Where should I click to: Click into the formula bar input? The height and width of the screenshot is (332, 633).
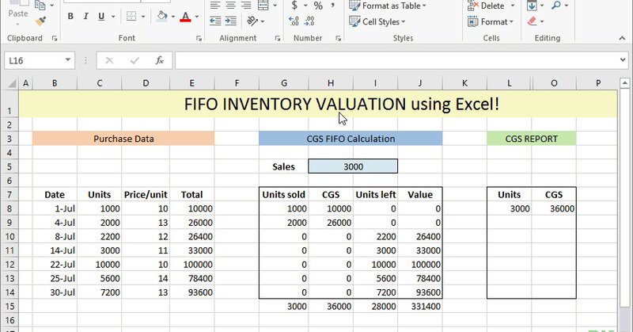click(x=396, y=61)
